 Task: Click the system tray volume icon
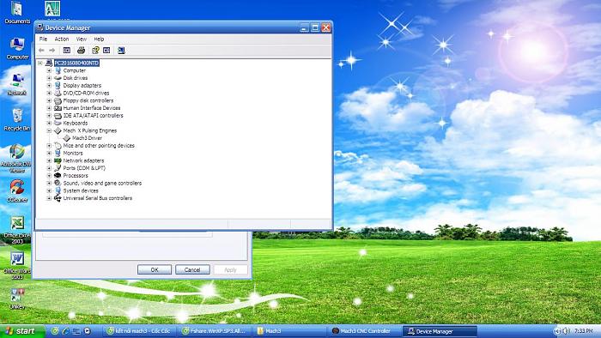point(566,331)
